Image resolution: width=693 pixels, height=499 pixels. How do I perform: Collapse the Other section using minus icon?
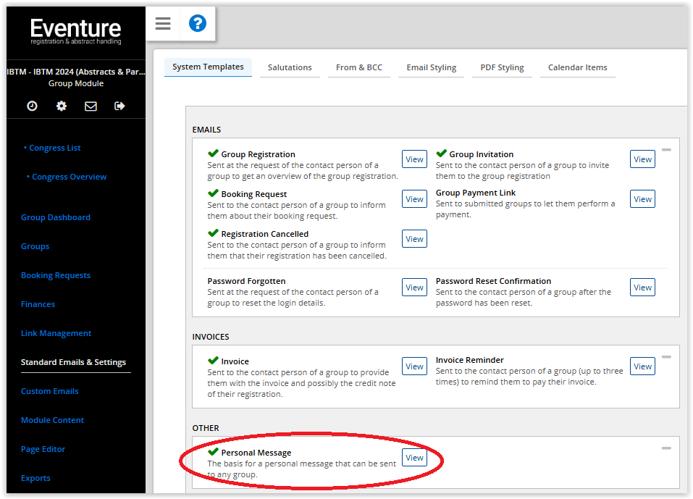(x=666, y=448)
